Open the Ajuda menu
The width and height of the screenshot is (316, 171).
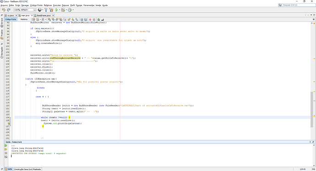point(105,5)
